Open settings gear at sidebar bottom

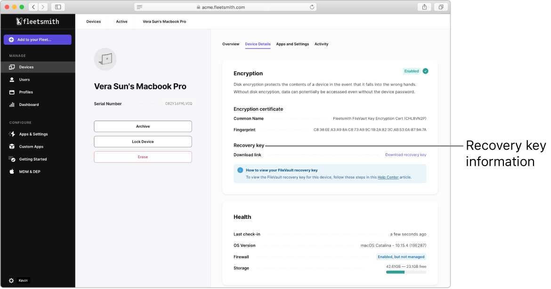(x=11, y=281)
